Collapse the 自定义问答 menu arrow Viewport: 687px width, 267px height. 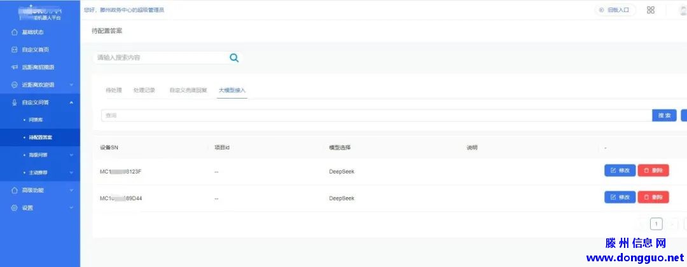coord(71,102)
